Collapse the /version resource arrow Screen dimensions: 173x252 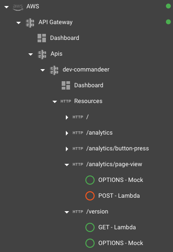pyautogui.click(x=67, y=212)
